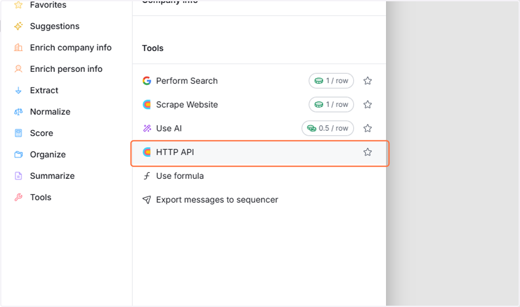This screenshot has height=307, width=520.
Task: Click the Tools section heading
Action: (153, 48)
